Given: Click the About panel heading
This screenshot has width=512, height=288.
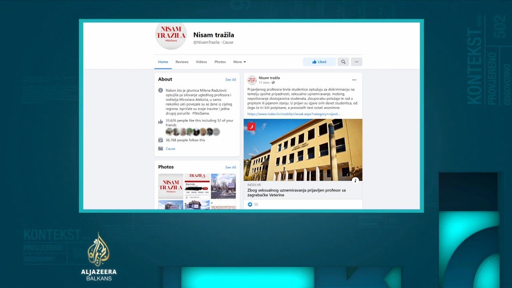Looking at the screenshot, I should [x=165, y=79].
